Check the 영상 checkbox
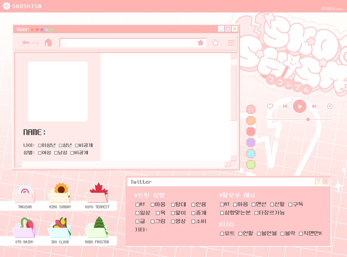The image size is (347, 257). [173, 221]
